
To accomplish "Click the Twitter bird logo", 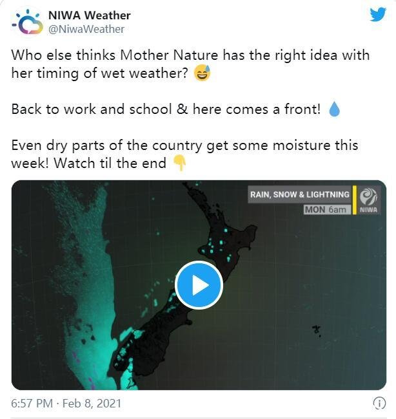I will coord(378,14).
